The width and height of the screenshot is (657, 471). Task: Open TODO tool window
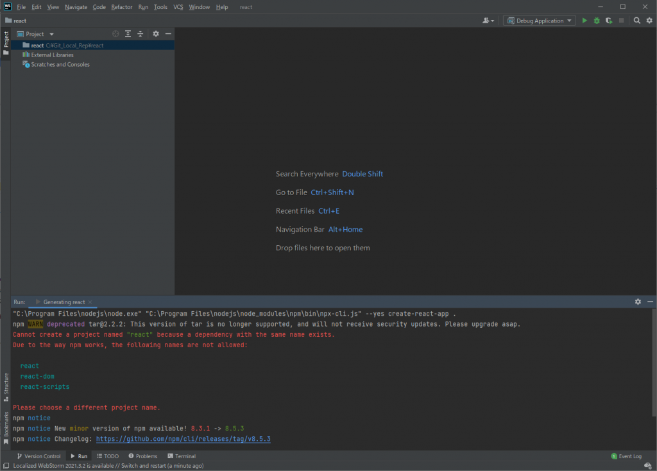(108, 456)
